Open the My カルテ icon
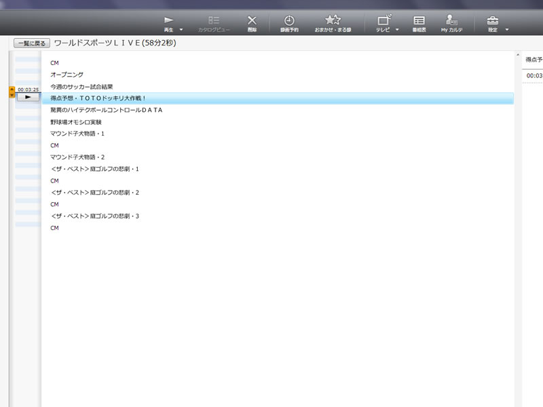543x407 pixels. click(451, 20)
